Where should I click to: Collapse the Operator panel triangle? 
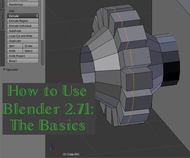pyautogui.click(x=4, y=69)
